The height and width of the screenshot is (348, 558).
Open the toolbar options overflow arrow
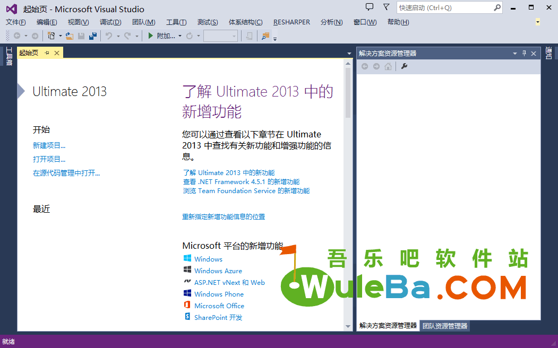pos(274,38)
